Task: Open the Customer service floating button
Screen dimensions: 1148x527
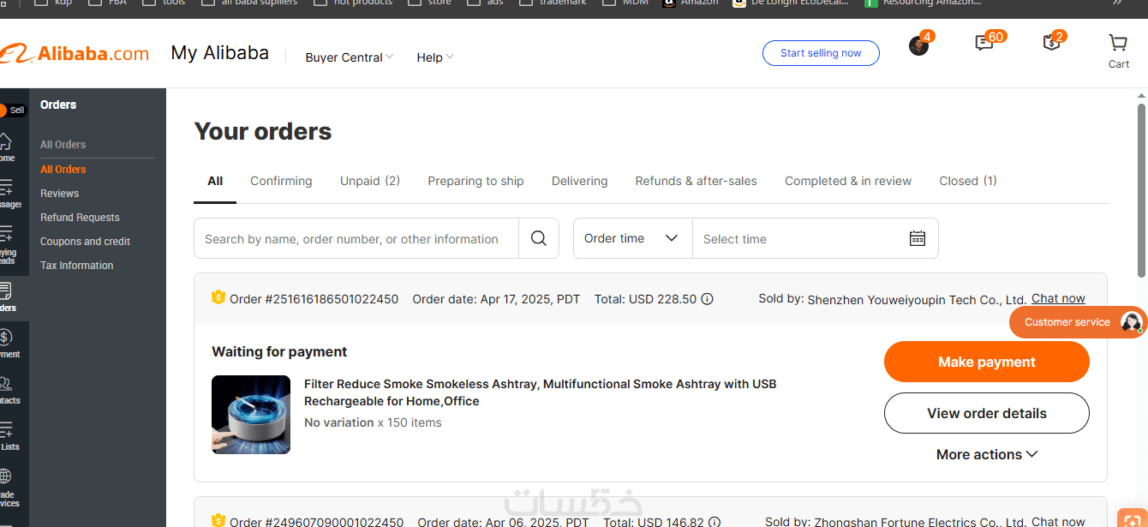Action: point(1078,322)
